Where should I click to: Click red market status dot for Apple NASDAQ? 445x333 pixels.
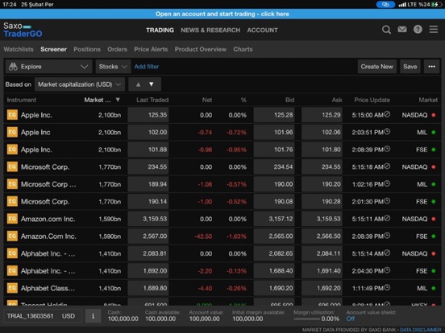click(434, 115)
